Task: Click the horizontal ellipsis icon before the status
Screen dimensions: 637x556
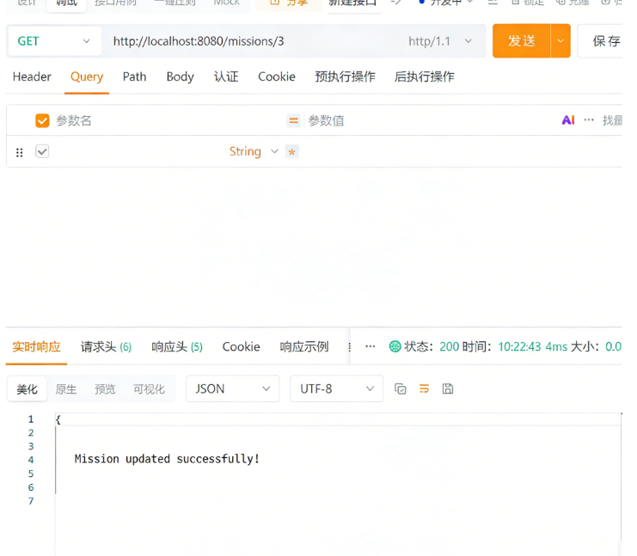Action: click(x=371, y=346)
